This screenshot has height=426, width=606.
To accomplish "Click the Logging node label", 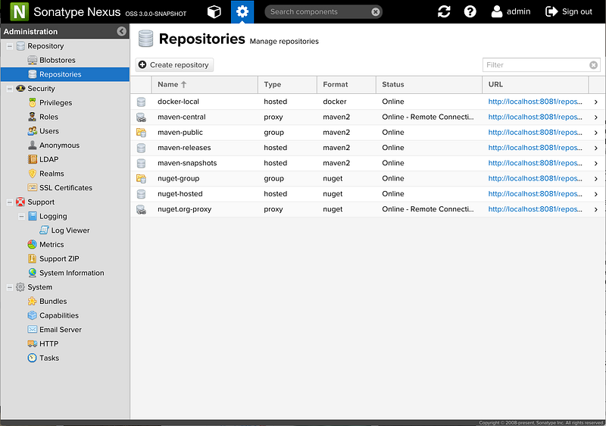I will pyautogui.click(x=53, y=217).
